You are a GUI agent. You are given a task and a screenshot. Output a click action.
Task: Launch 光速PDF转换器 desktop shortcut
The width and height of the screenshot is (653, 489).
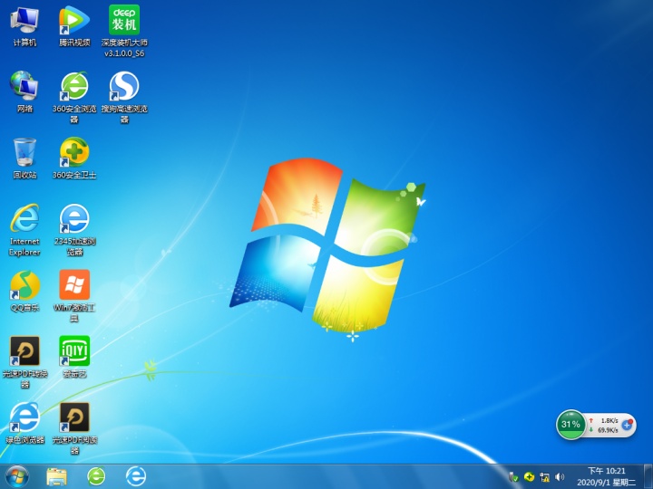coord(24,361)
